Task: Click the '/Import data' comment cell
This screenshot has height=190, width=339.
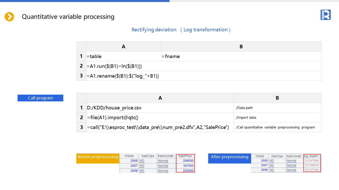Action: 277,117
